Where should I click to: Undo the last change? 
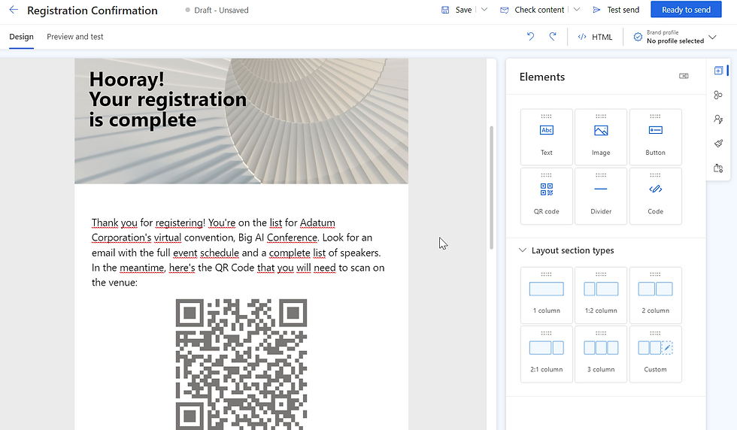coord(531,37)
